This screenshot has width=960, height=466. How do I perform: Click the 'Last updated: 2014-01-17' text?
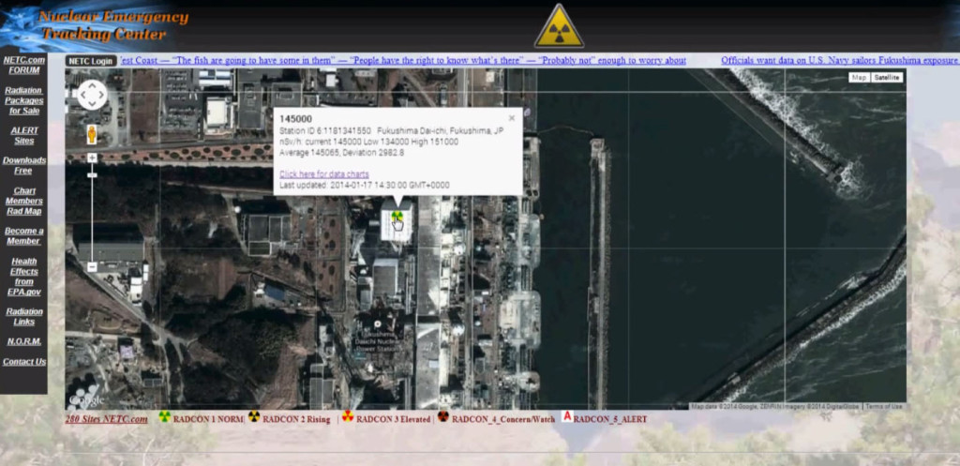click(365, 185)
